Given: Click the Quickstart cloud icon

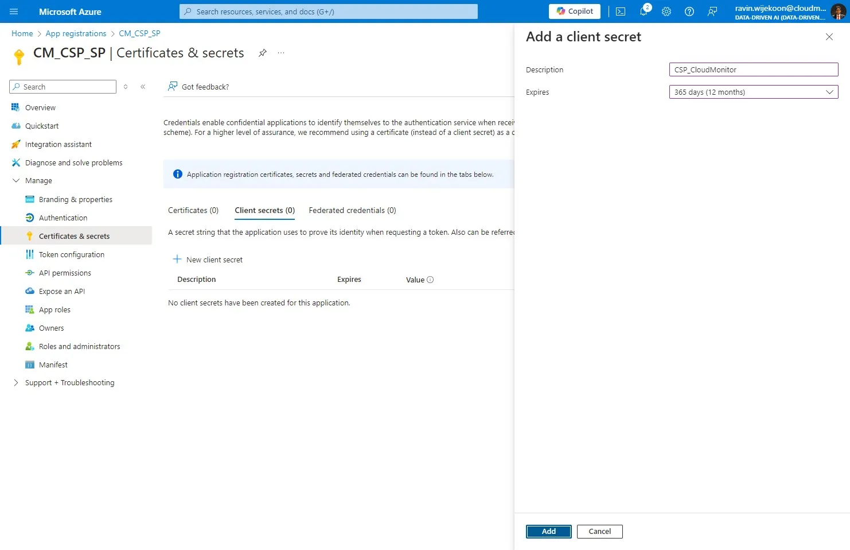Looking at the screenshot, I should pos(16,126).
